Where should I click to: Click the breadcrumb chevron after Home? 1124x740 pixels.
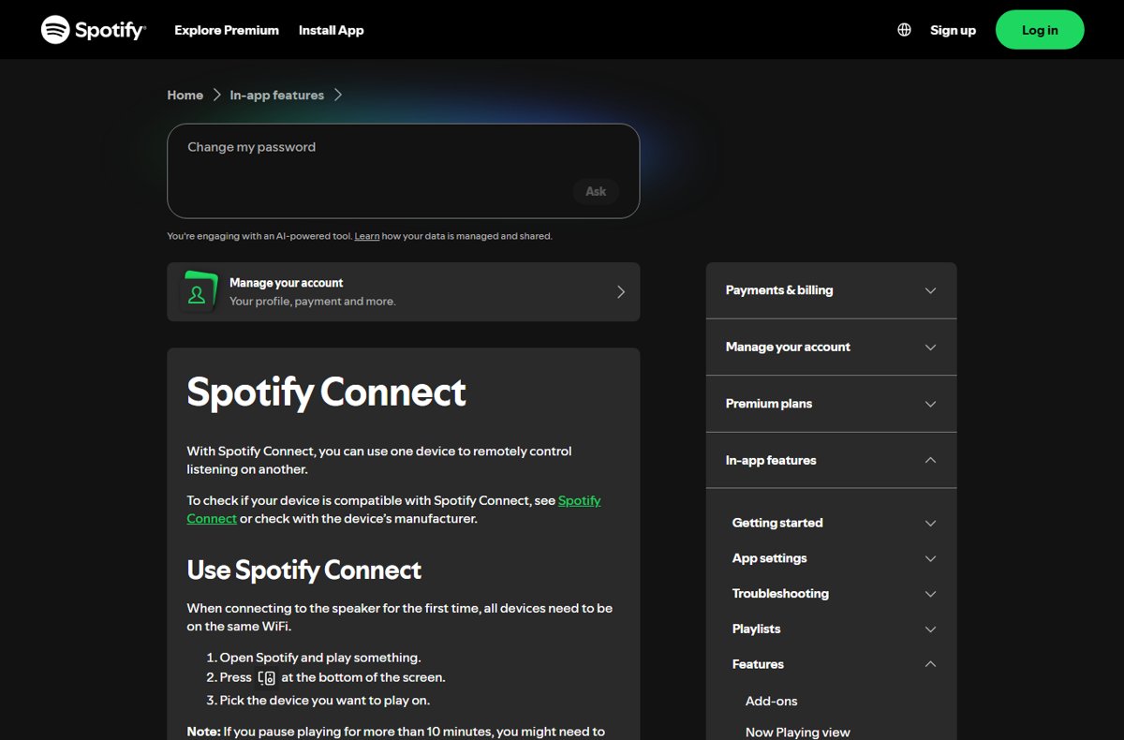pyautogui.click(x=216, y=95)
